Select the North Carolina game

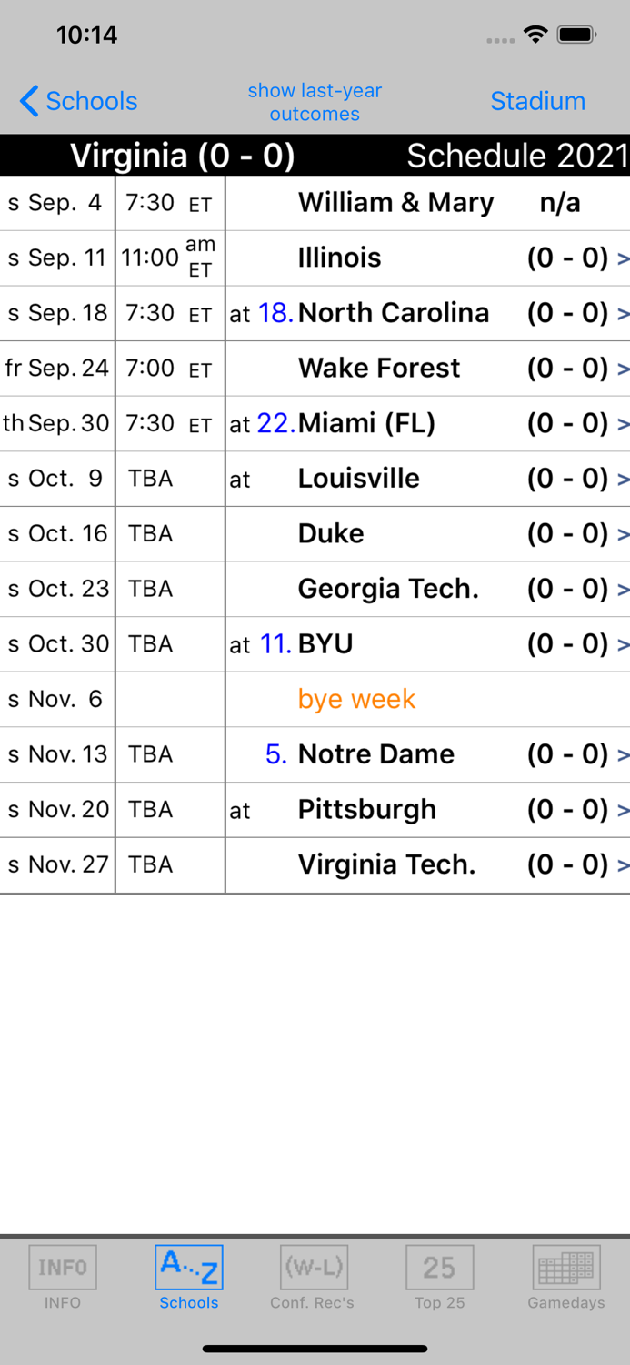[x=393, y=313]
